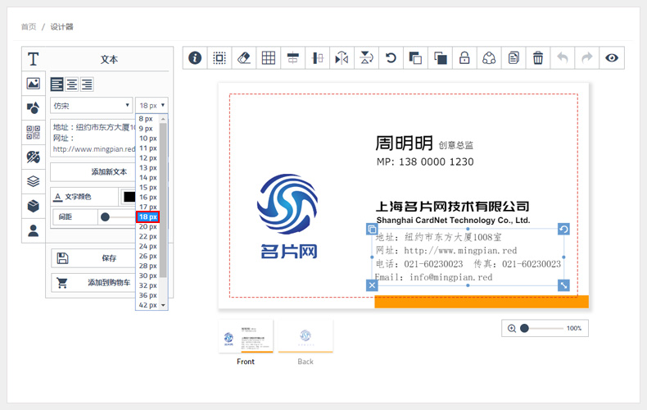
Task: Set text alignment to center
Action: tap(72, 84)
